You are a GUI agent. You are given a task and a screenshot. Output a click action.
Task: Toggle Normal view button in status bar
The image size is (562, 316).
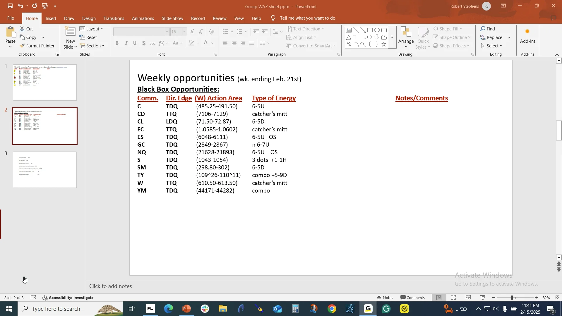[x=439, y=298]
